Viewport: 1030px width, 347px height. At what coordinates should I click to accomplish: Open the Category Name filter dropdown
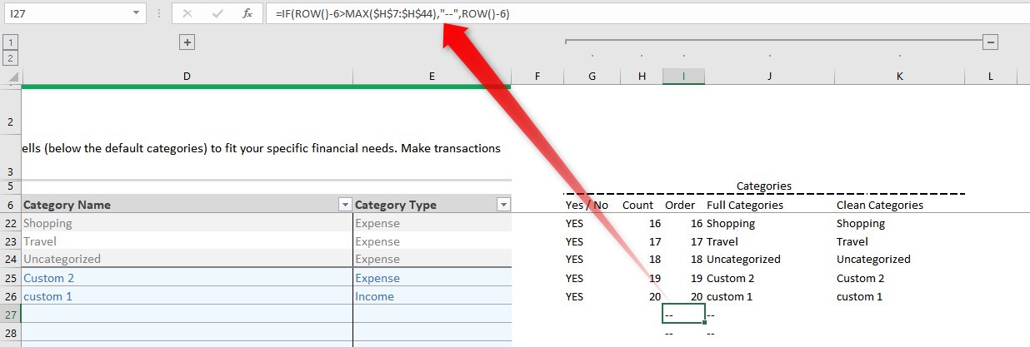point(345,205)
